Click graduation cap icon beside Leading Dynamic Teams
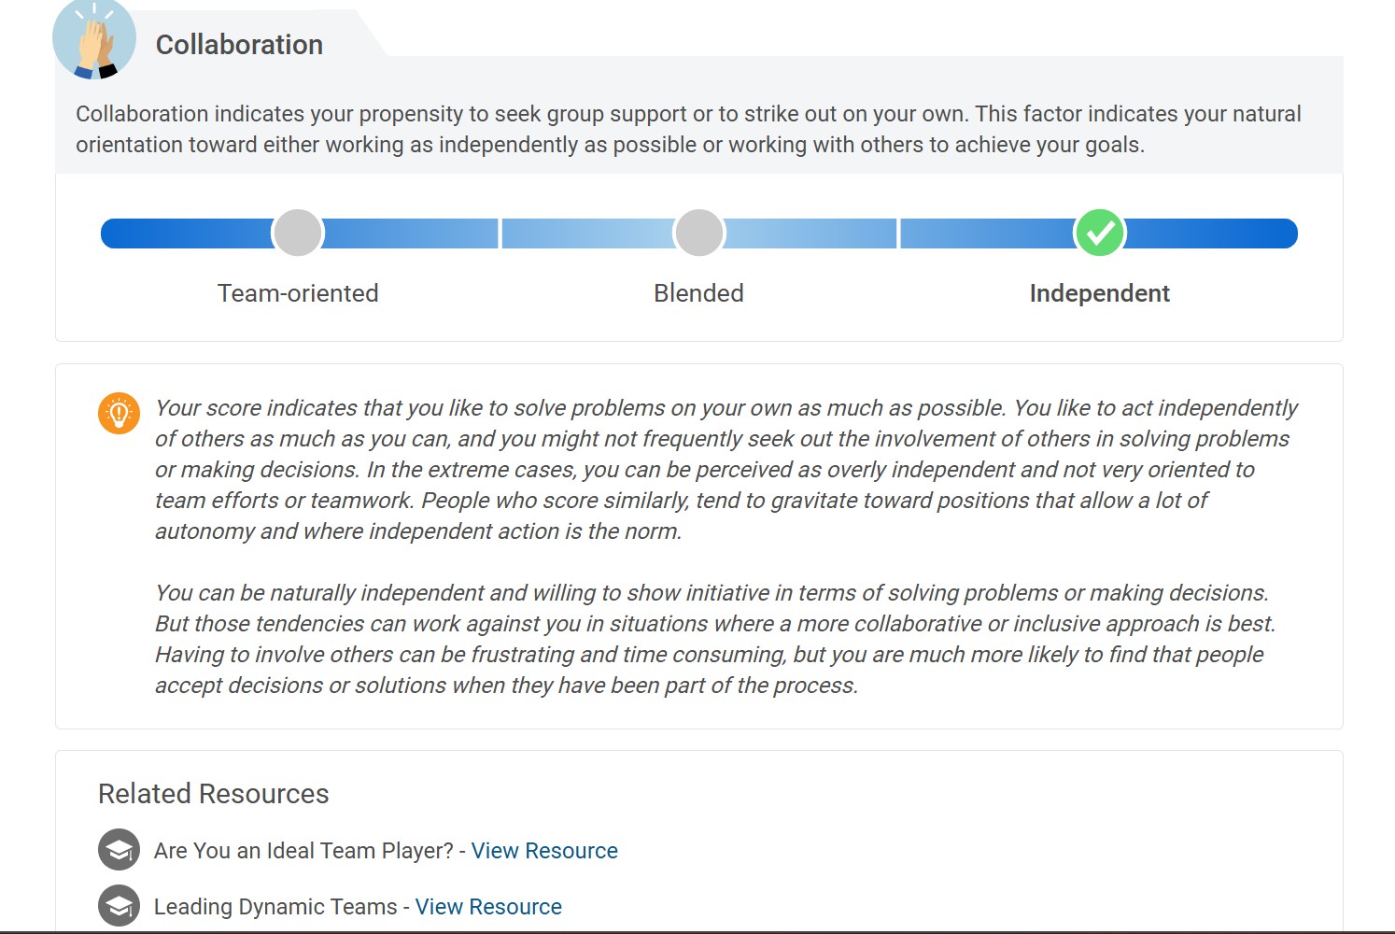Image resolution: width=1395 pixels, height=934 pixels. (x=119, y=906)
